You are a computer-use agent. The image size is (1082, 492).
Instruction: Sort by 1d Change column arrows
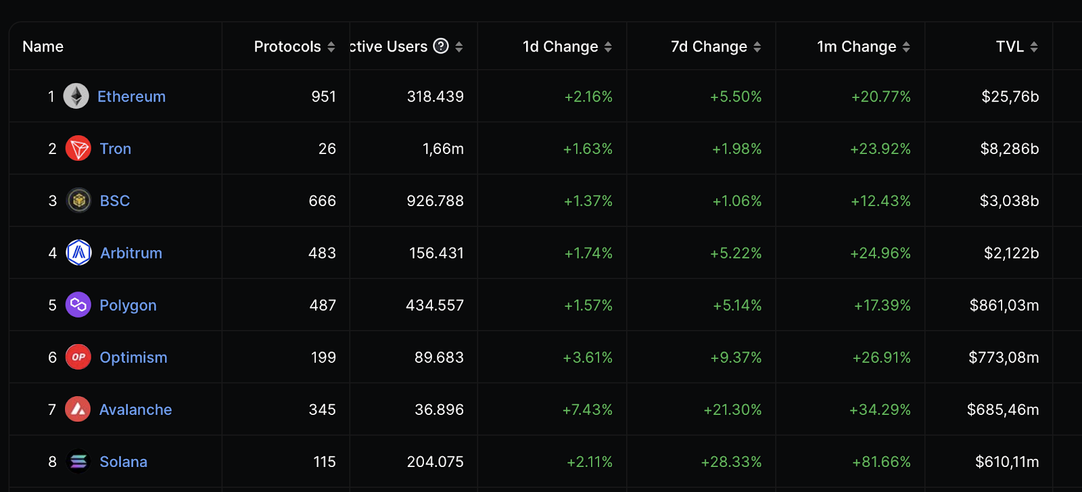click(608, 47)
